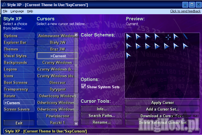Click the send feedback link

[185, 11]
